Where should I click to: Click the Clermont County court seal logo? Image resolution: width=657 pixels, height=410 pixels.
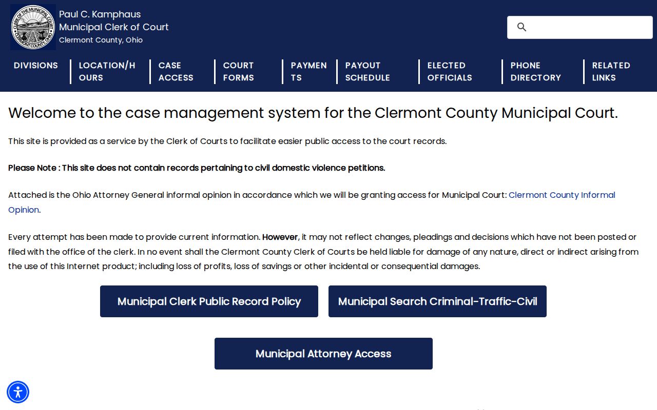[x=33, y=27]
